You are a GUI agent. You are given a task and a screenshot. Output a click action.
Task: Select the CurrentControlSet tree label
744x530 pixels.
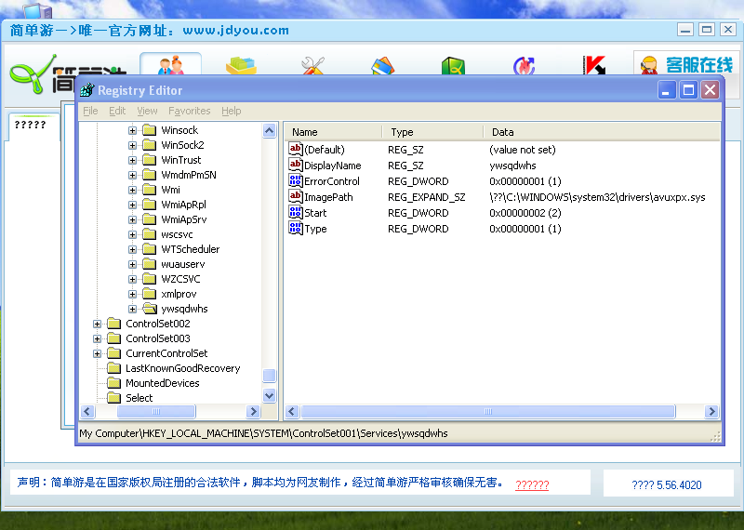pyautogui.click(x=166, y=353)
